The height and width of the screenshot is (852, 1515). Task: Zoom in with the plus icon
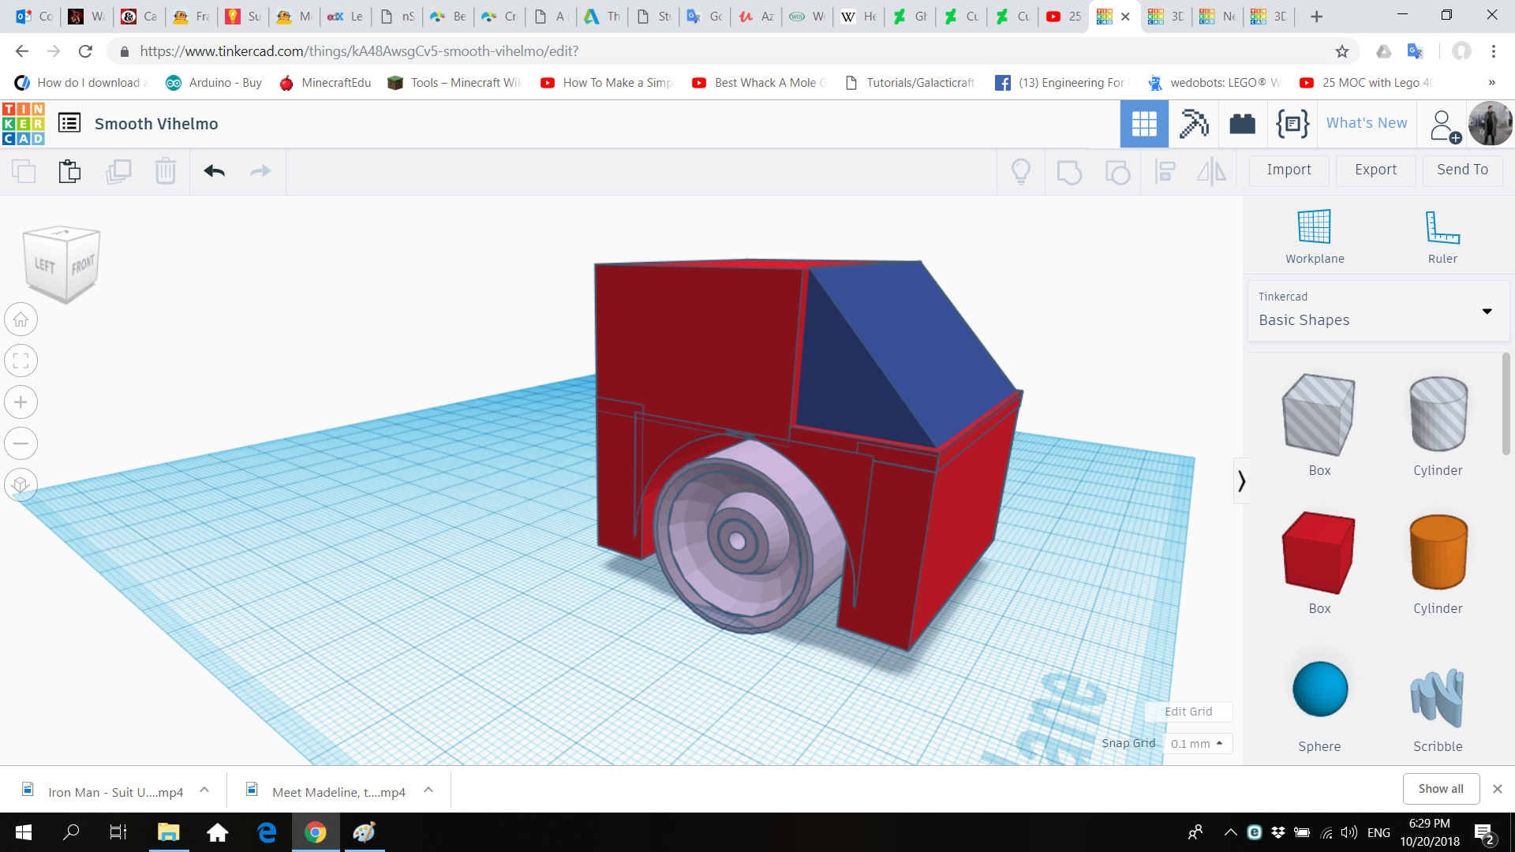pyautogui.click(x=21, y=402)
